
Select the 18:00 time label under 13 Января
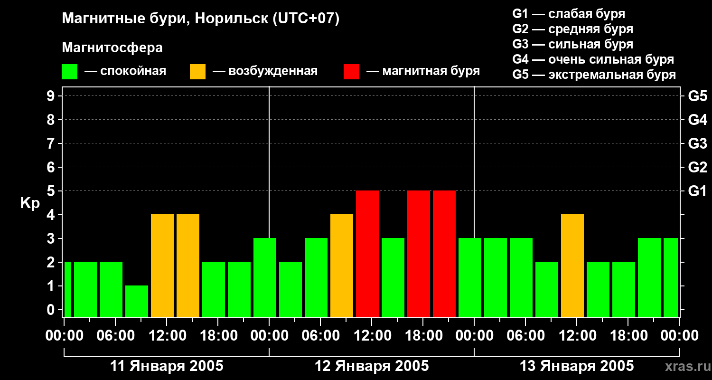(628, 336)
